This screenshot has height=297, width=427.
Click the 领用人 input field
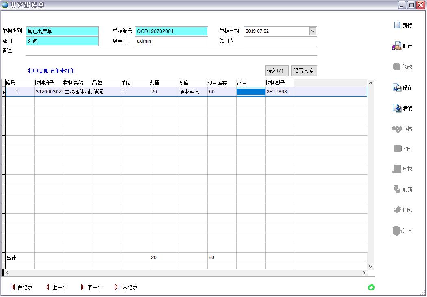click(280, 41)
